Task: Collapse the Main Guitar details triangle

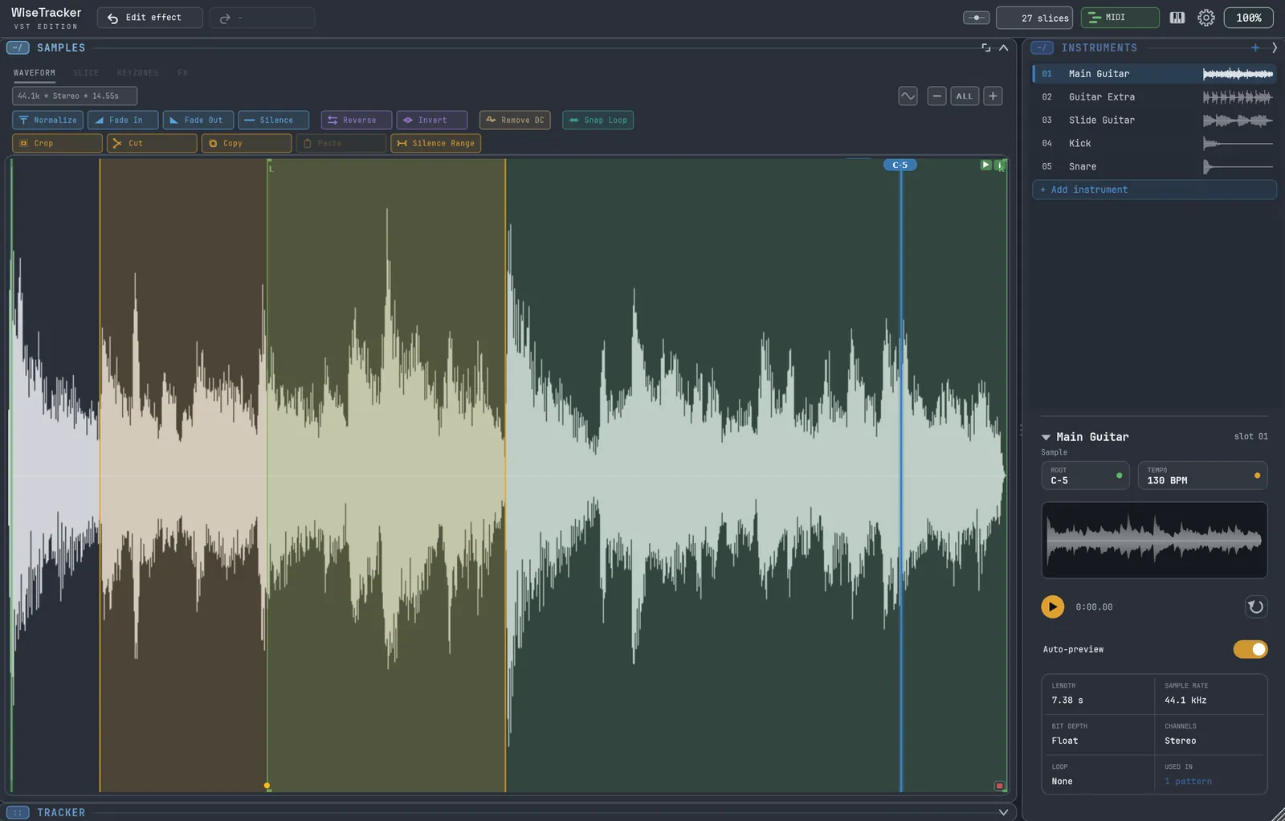Action: click(1046, 437)
